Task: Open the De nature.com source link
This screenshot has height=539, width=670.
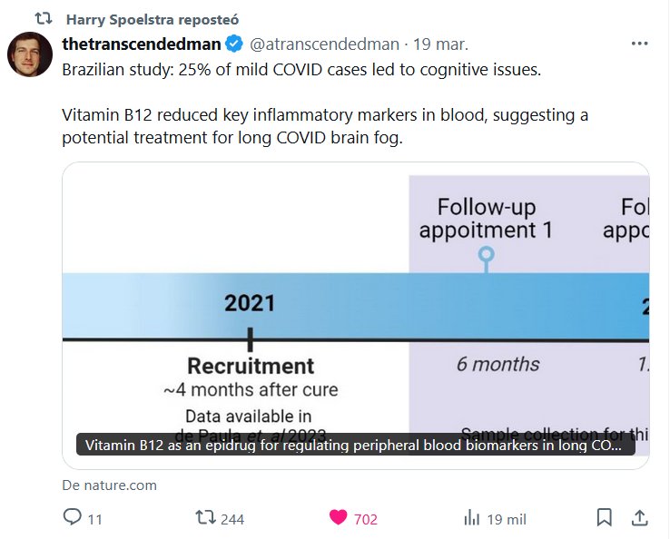Action: [x=109, y=485]
